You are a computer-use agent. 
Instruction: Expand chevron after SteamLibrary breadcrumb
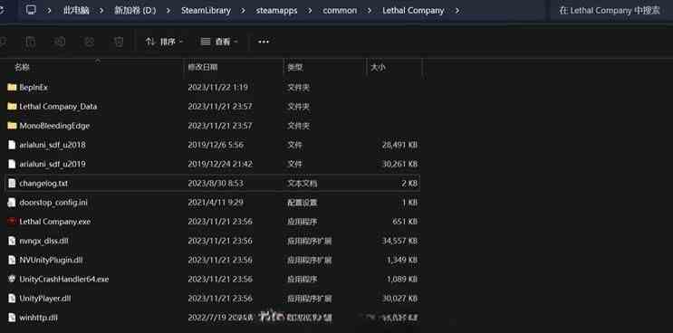[x=243, y=11]
